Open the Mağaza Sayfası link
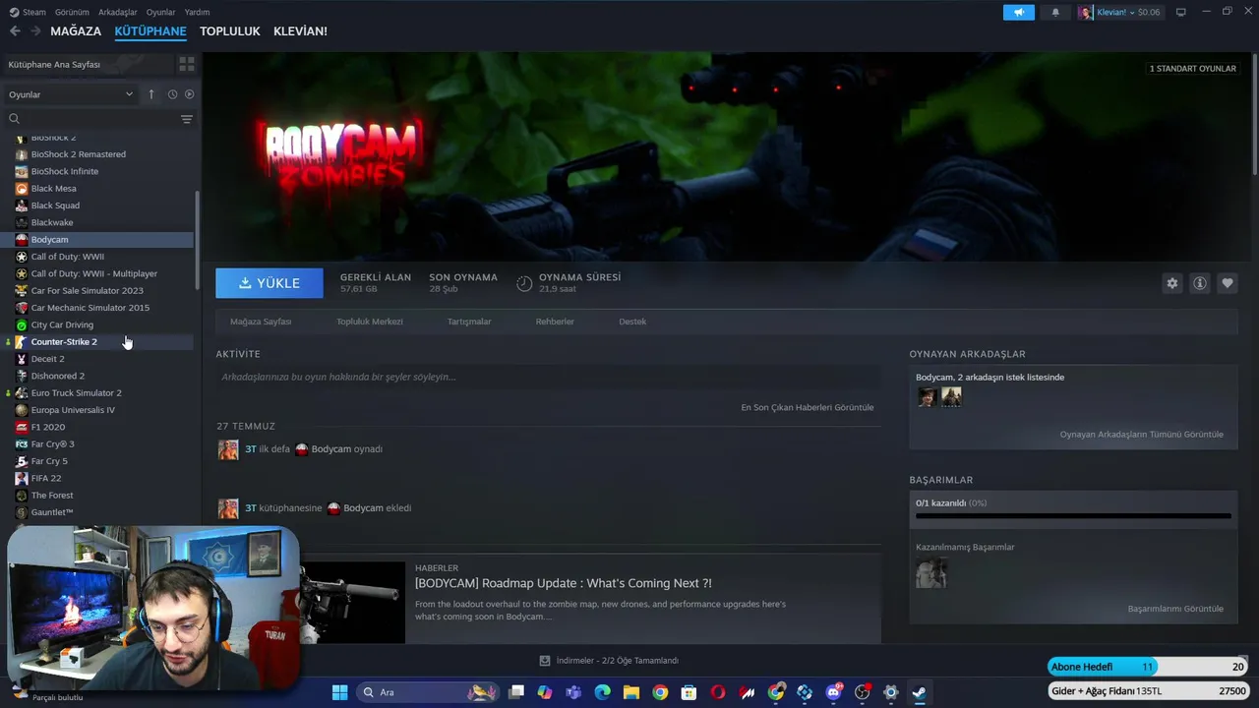This screenshot has width=1259, height=708. pos(261,322)
